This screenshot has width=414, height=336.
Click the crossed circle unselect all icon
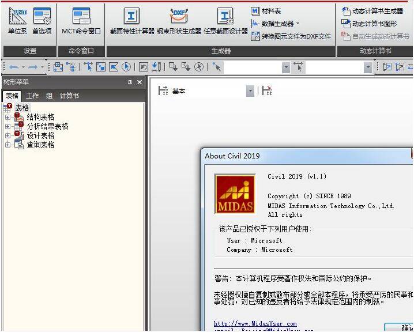point(199,67)
